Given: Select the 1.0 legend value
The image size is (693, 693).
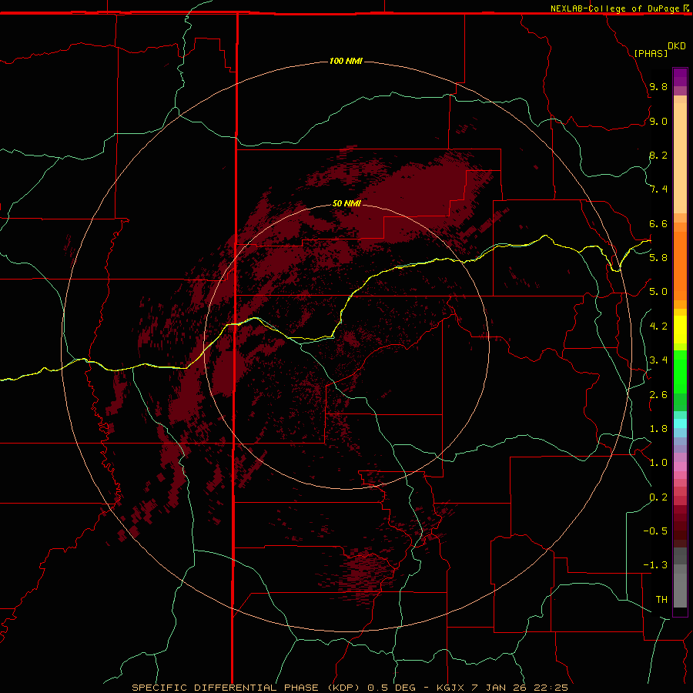Looking at the screenshot, I should pyautogui.click(x=658, y=463).
